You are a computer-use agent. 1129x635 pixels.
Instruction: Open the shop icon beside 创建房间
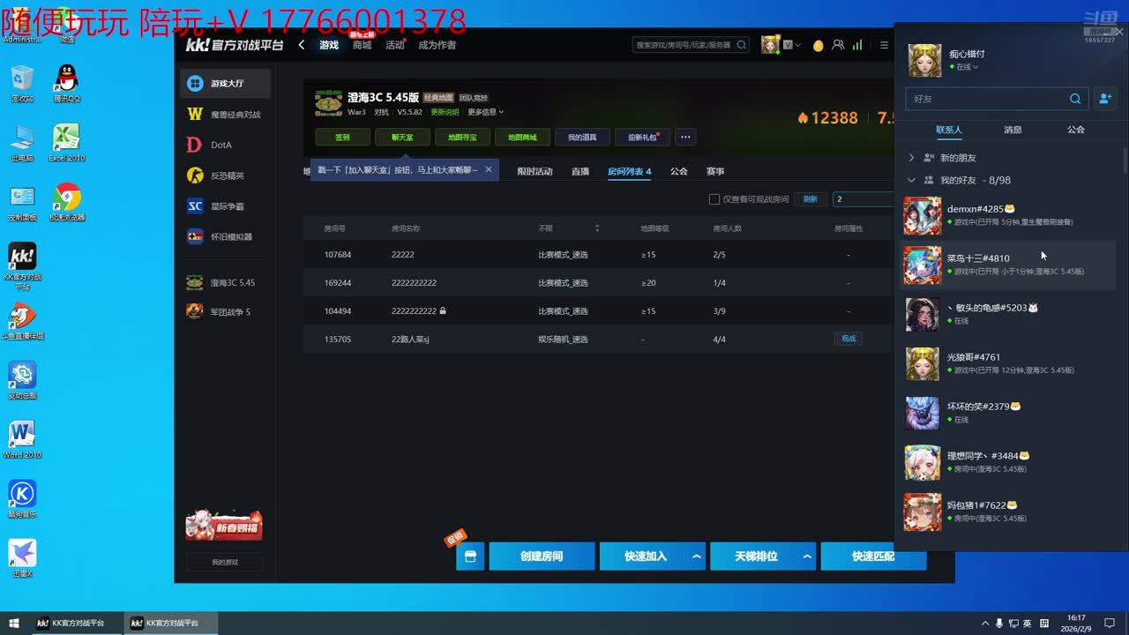pyautogui.click(x=470, y=557)
